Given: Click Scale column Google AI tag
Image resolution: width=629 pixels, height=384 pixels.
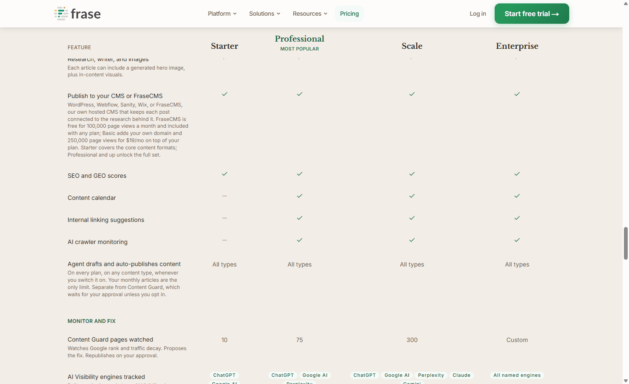Looking at the screenshot, I should 397,375.
